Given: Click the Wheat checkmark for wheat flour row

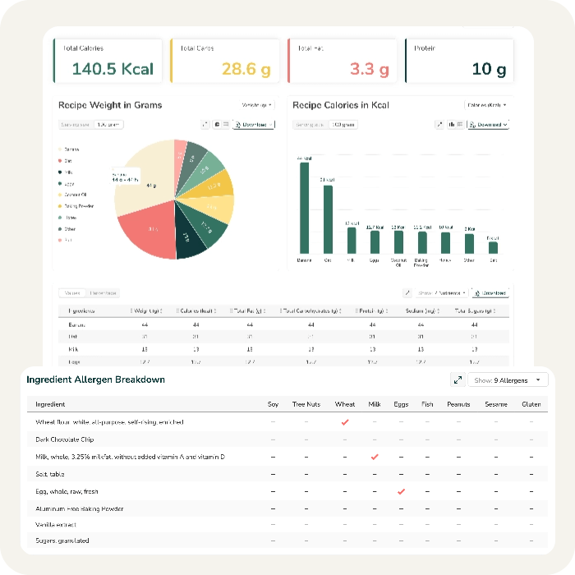Looking at the screenshot, I should click(345, 422).
